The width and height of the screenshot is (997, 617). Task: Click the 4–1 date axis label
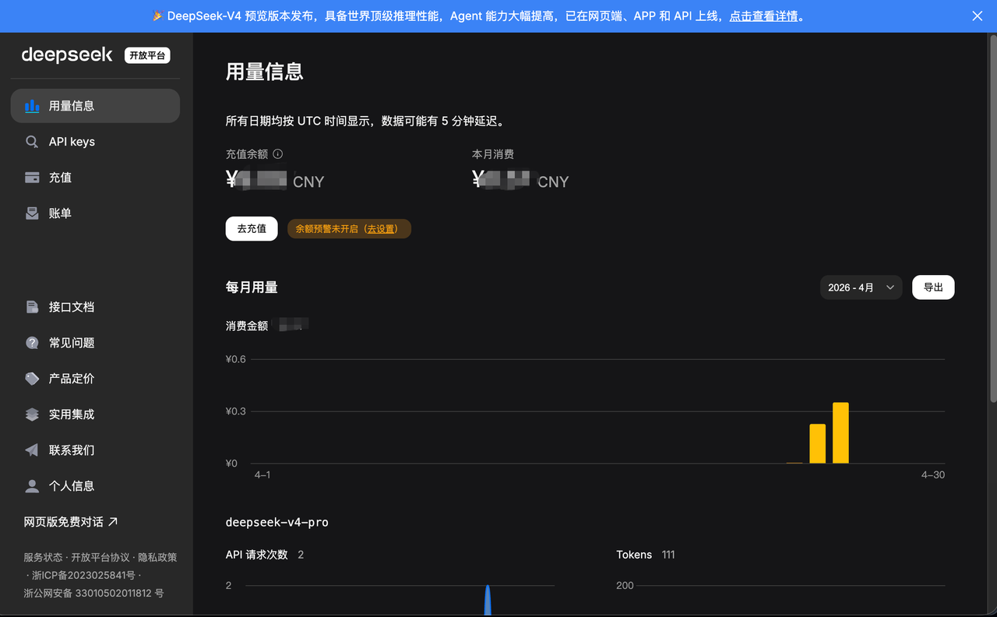[262, 474]
